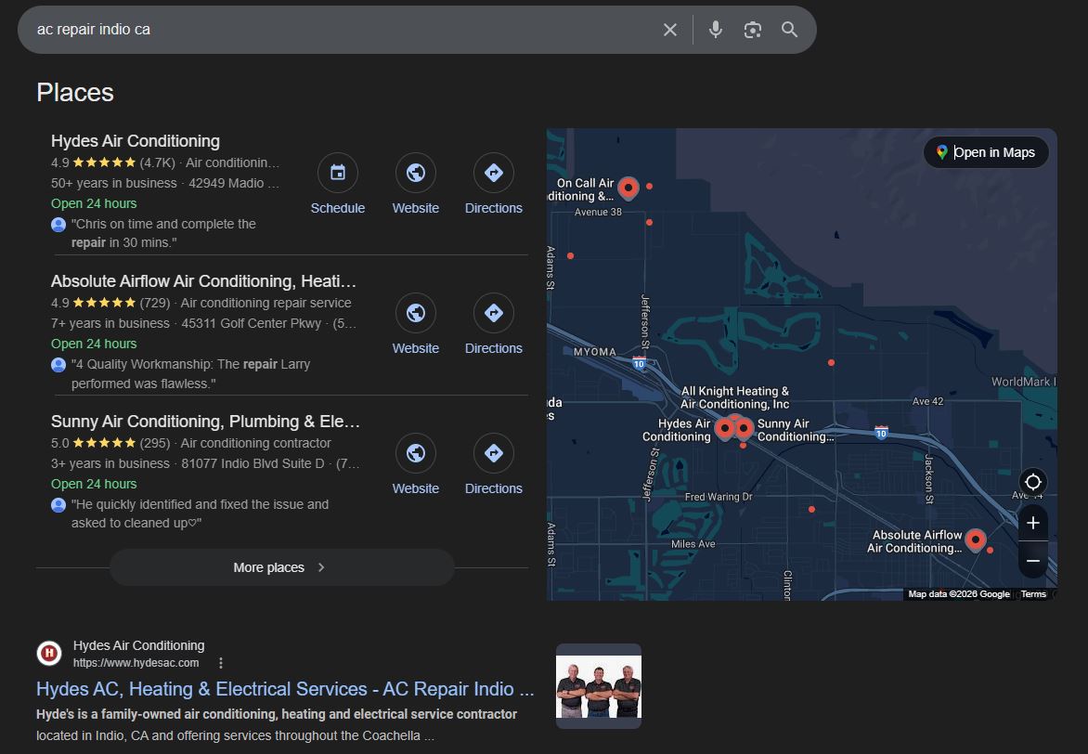
Task: Open options menu for hydesac.com result
Action: pyautogui.click(x=221, y=663)
